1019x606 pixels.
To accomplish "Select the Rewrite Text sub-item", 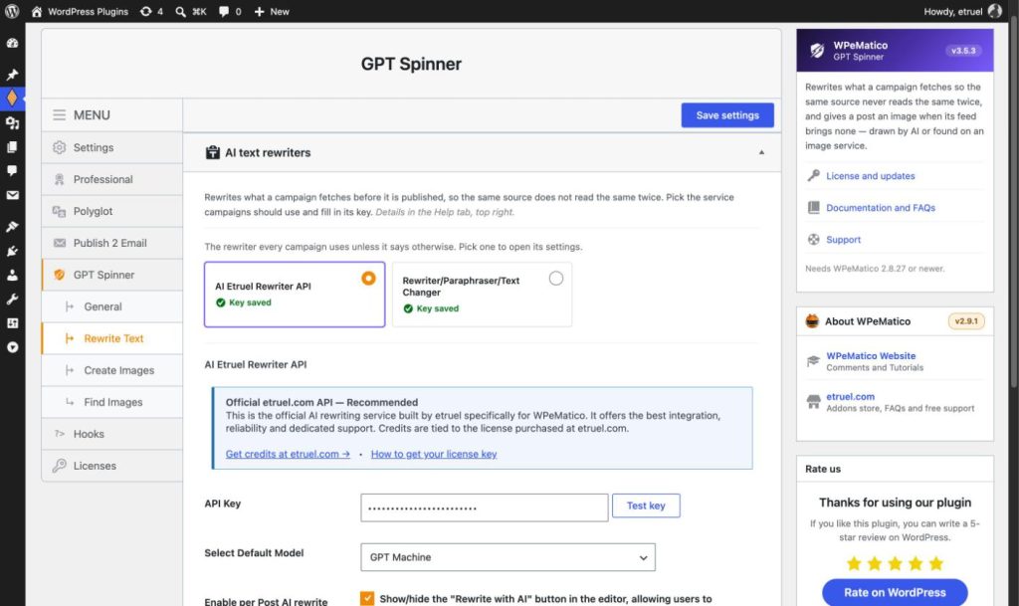I will 111,338.
